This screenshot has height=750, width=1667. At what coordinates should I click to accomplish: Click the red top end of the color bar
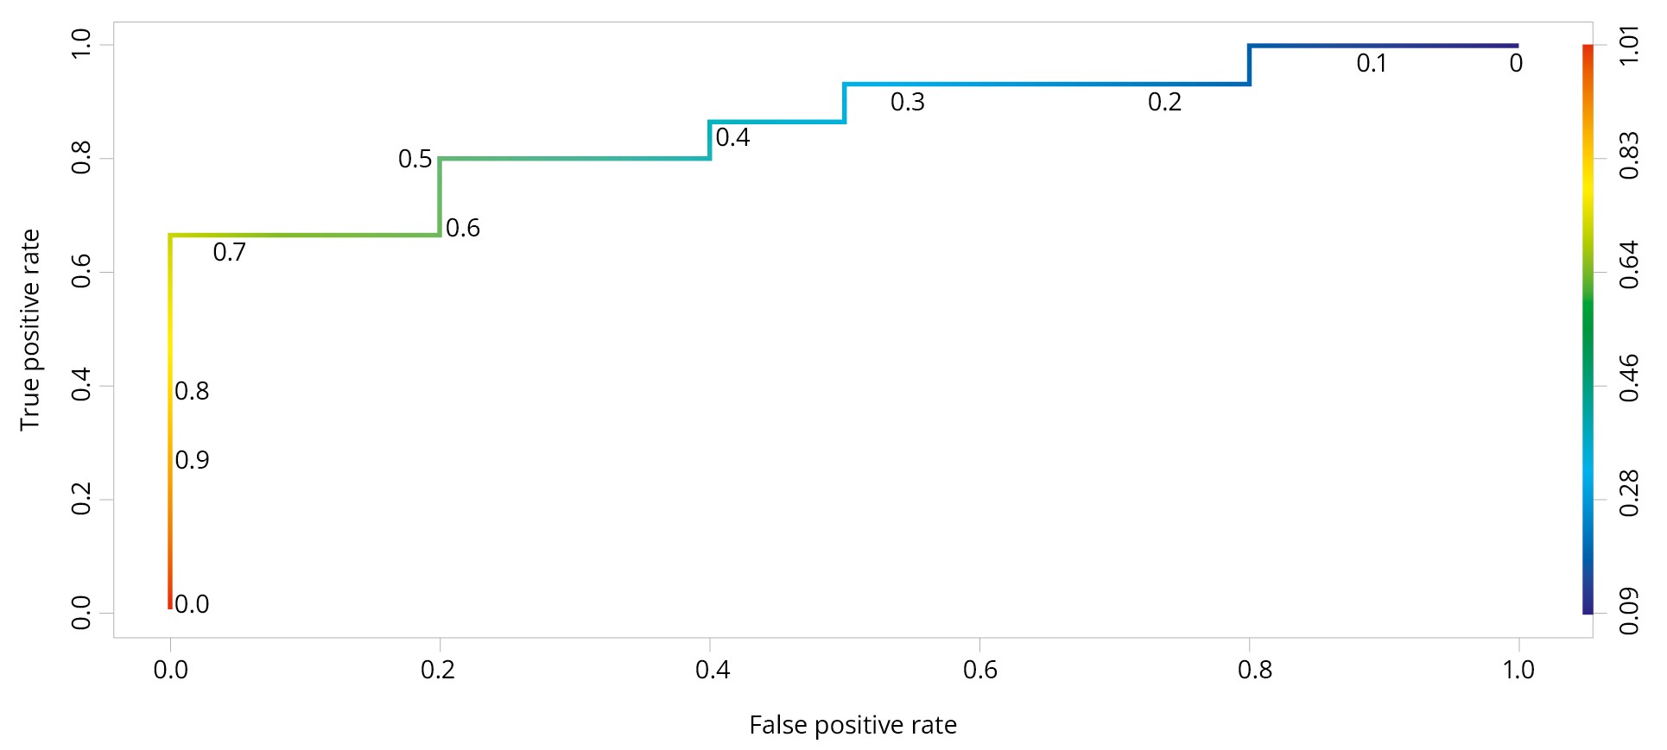(x=1588, y=52)
